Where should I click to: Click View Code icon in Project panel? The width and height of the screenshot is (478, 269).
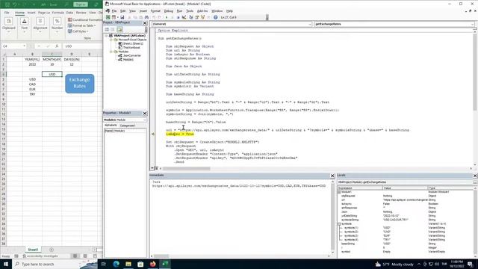(107, 30)
